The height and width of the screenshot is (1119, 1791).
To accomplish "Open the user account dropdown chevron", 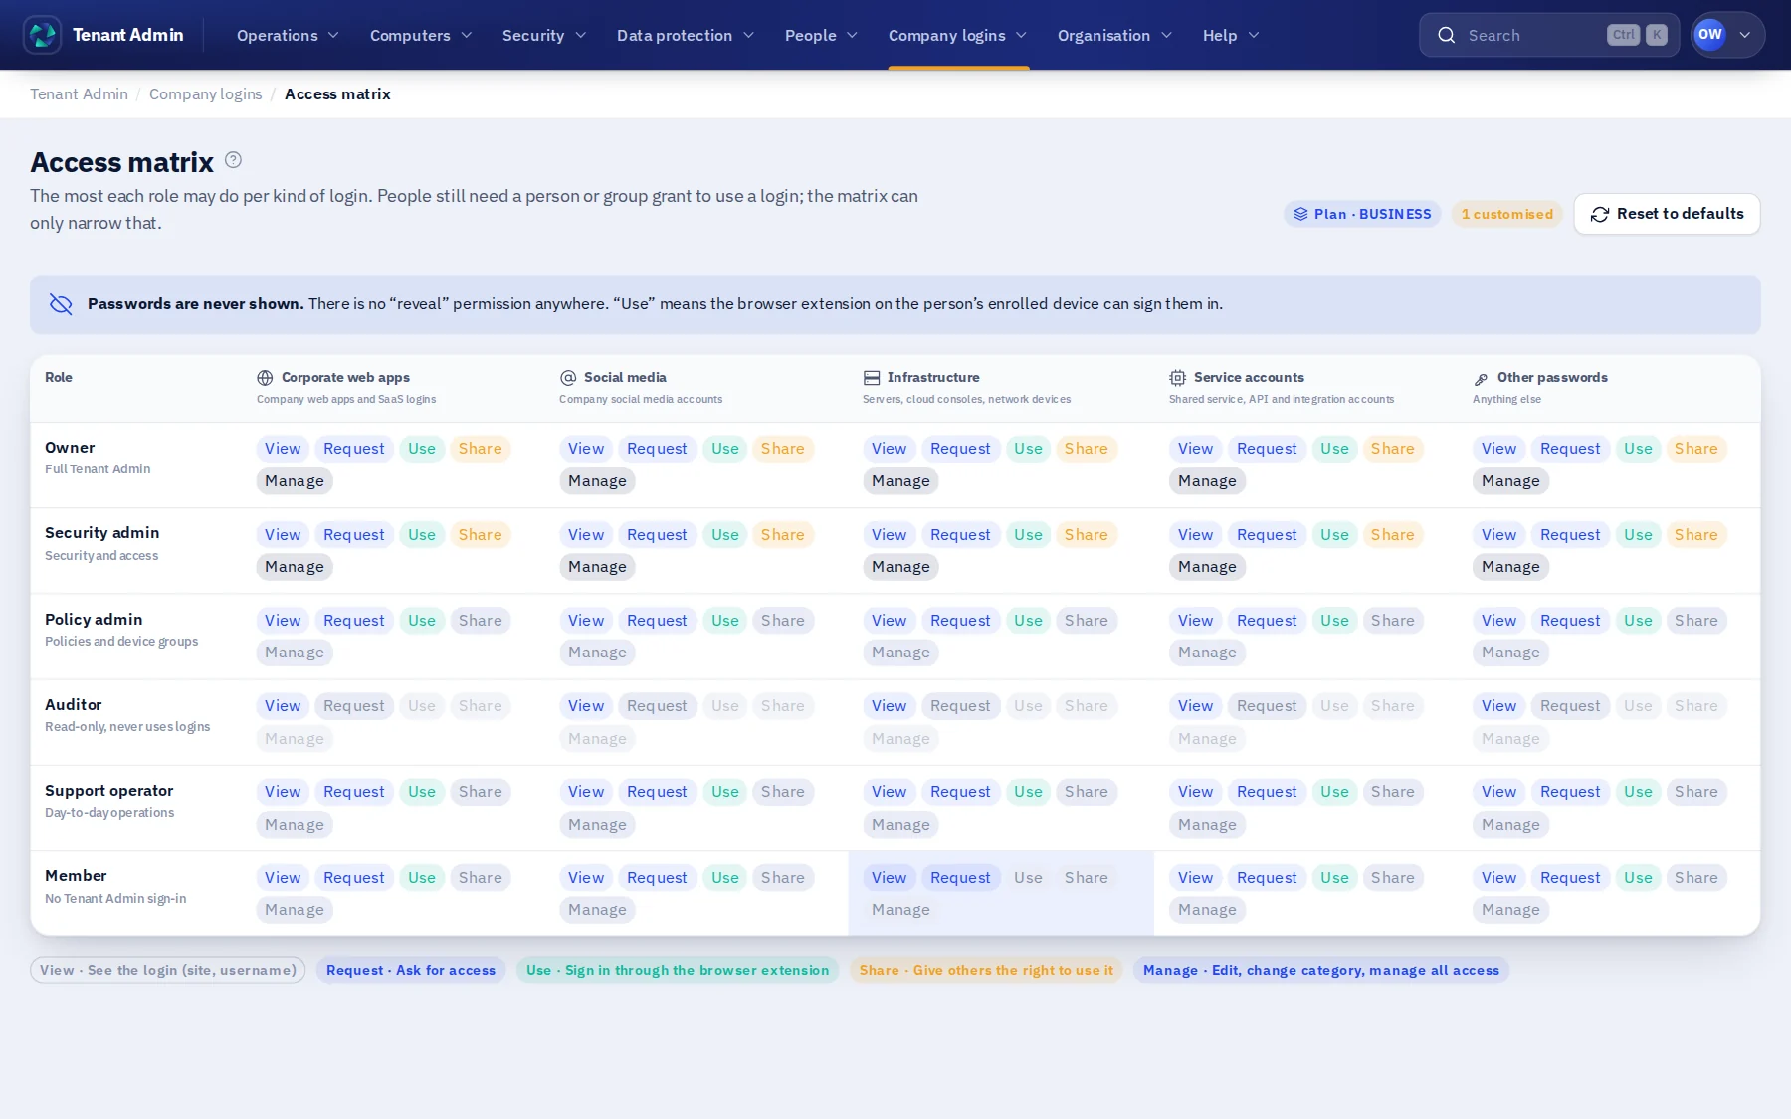I will 1744,35.
